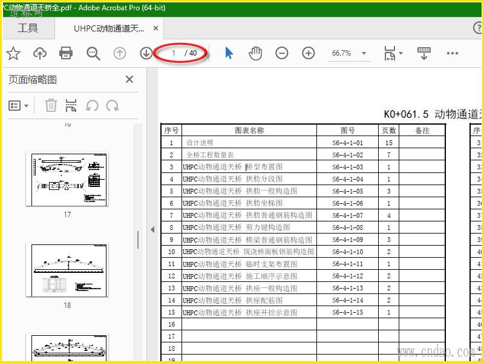Click the 拱肋坐标图 row text
This screenshot has width=484, height=363.
(x=264, y=203)
